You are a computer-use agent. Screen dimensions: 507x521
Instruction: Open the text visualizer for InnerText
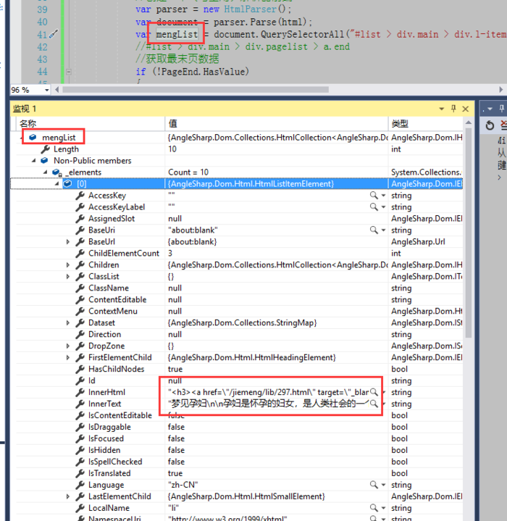pyautogui.click(x=374, y=404)
